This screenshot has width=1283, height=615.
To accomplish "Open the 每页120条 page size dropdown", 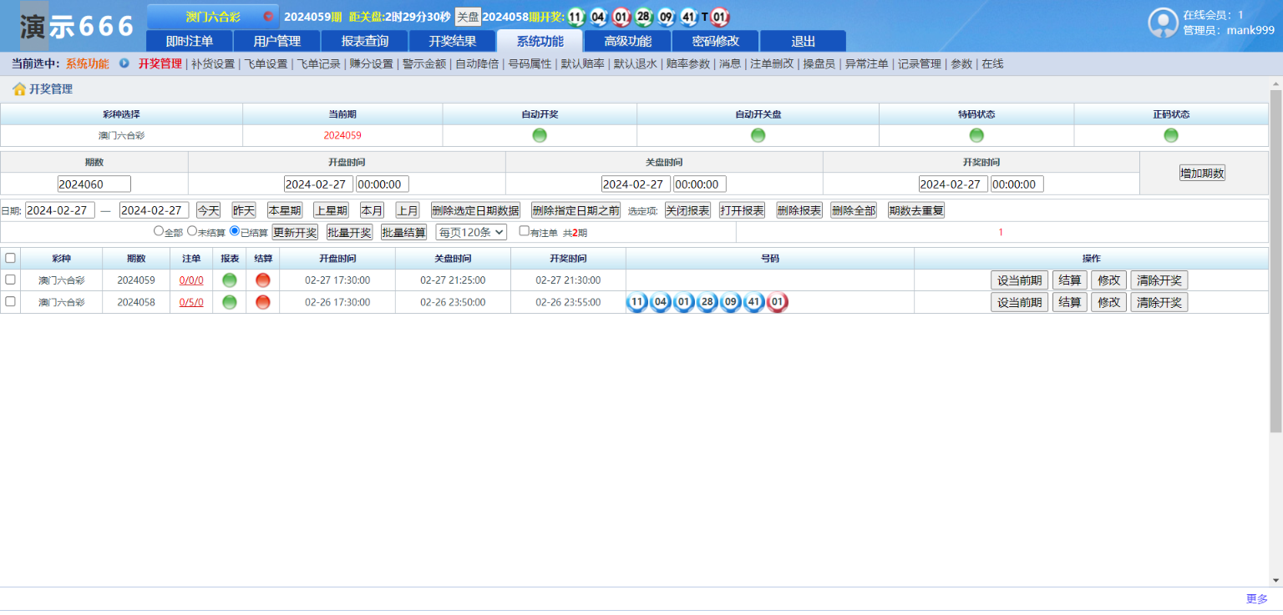I will [471, 232].
